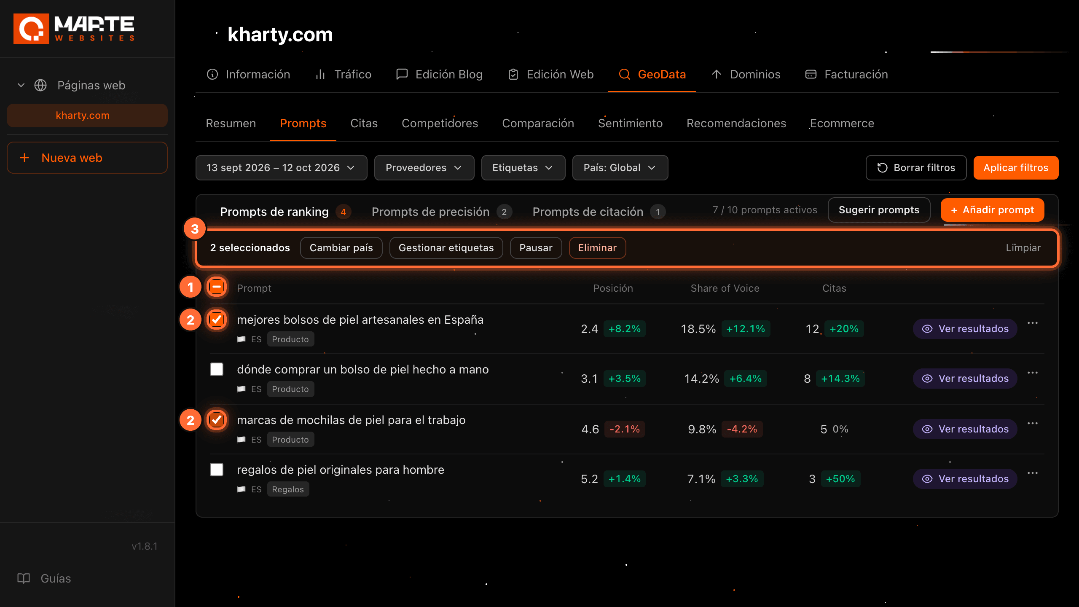Open Prompts de precisión tab
1079x607 pixels.
pos(441,212)
